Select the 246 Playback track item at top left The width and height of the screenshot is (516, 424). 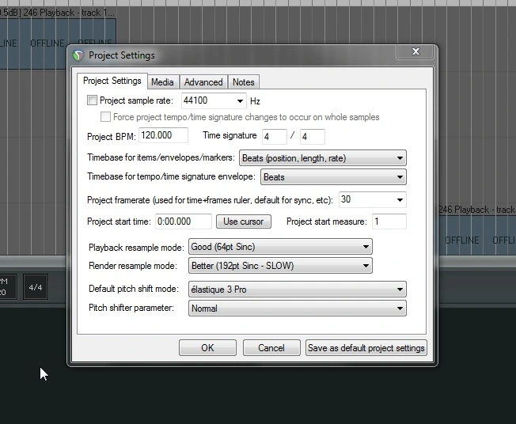click(x=58, y=44)
